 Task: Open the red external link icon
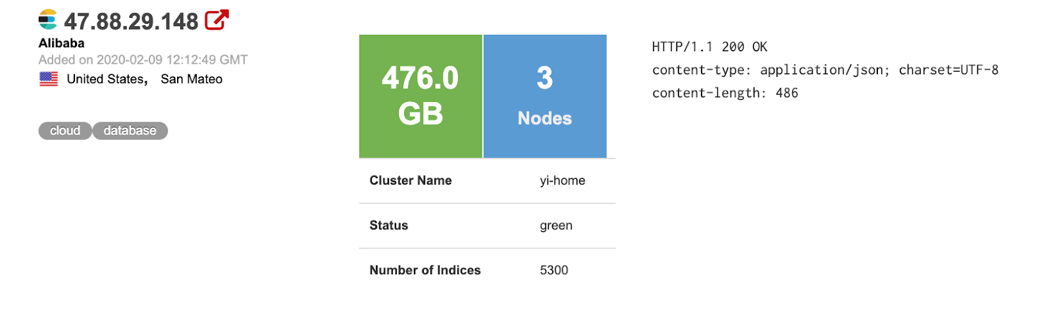point(217,20)
